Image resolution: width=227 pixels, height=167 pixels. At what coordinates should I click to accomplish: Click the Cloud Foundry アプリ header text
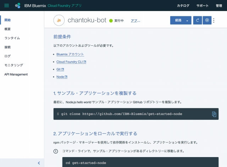pos(65,6)
